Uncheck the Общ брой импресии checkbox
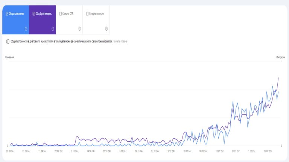Screen dimensions: 289x162 pos(34,14)
